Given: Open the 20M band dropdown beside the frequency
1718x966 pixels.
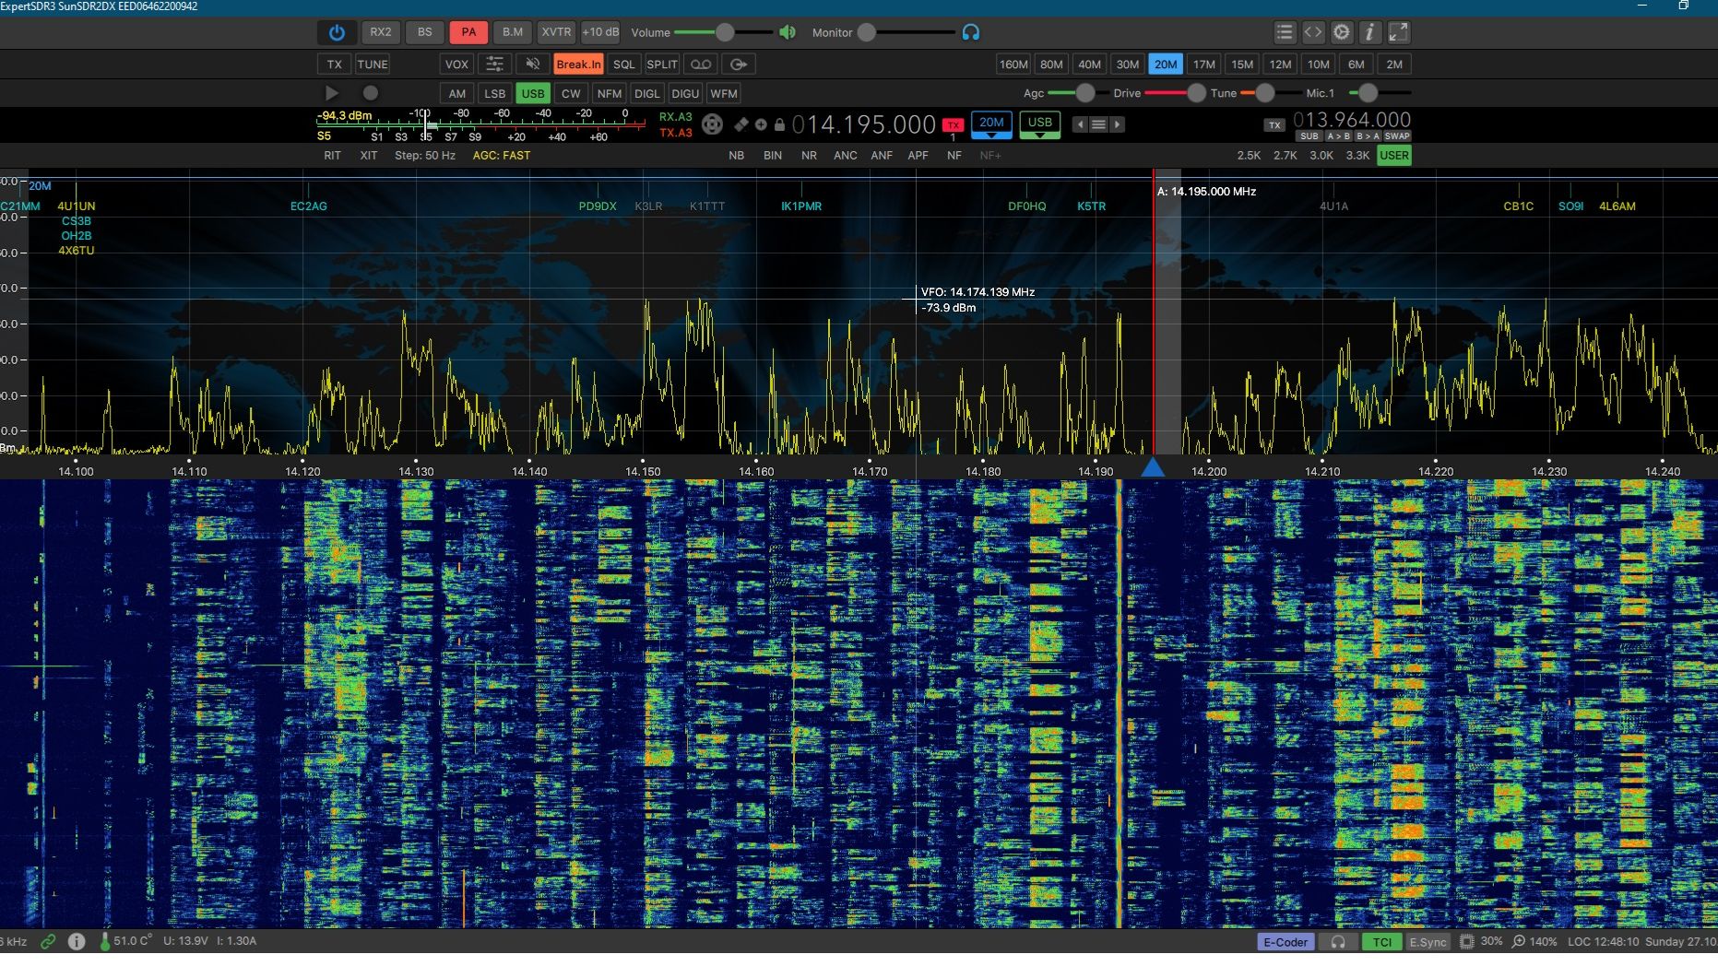Looking at the screenshot, I should (x=991, y=124).
